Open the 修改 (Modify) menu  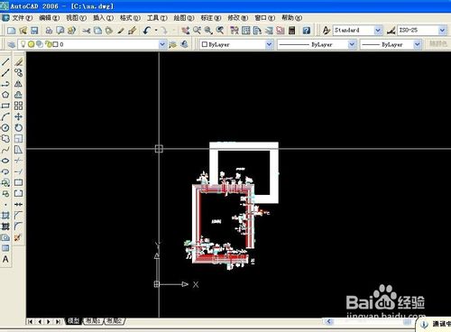(x=238, y=18)
